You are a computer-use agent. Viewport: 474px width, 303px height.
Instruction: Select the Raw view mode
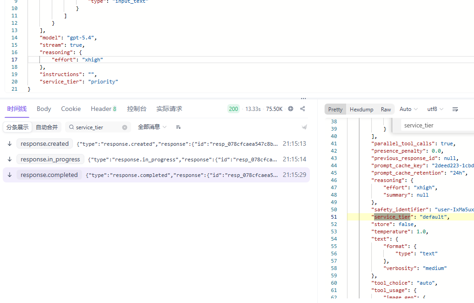tap(386, 109)
